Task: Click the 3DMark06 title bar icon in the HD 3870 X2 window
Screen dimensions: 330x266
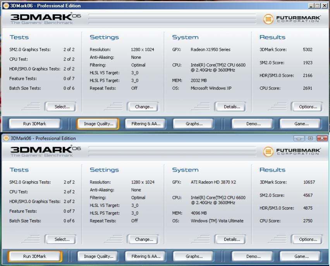Action: click(6, 138)
